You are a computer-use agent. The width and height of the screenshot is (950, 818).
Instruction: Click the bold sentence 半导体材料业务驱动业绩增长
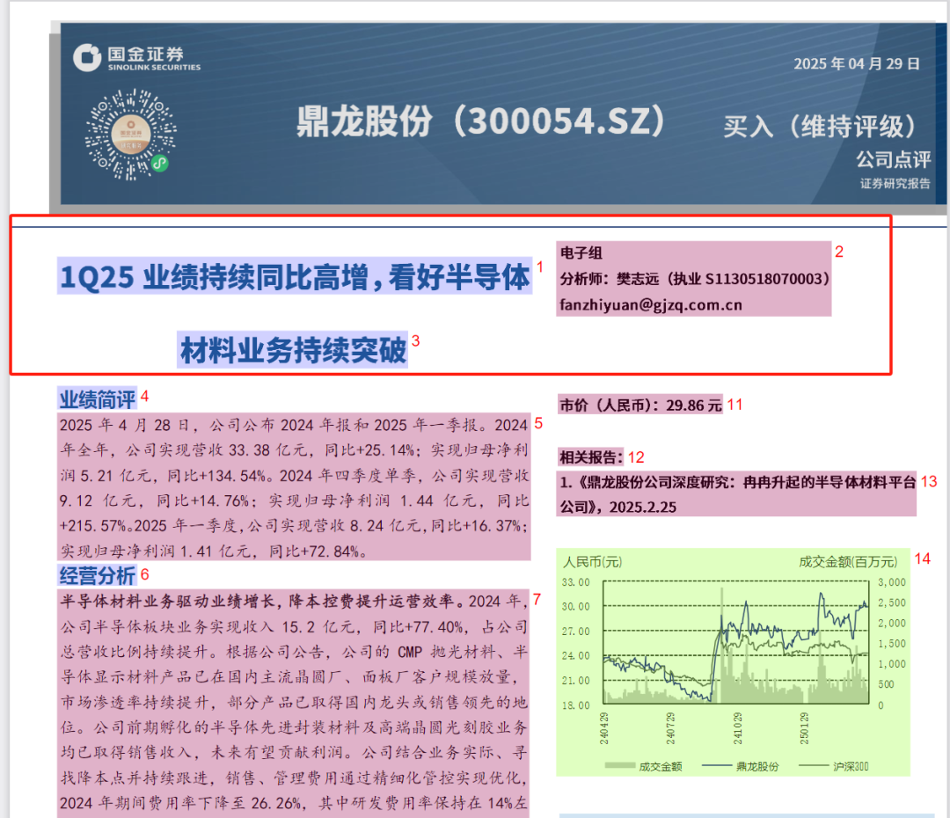pos(260,601)
